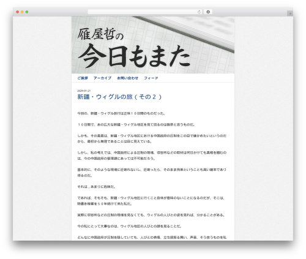The width and height of the screenshot is (306, 259).
Task: Click the green maximize window button
Action: tap(27, 12)
